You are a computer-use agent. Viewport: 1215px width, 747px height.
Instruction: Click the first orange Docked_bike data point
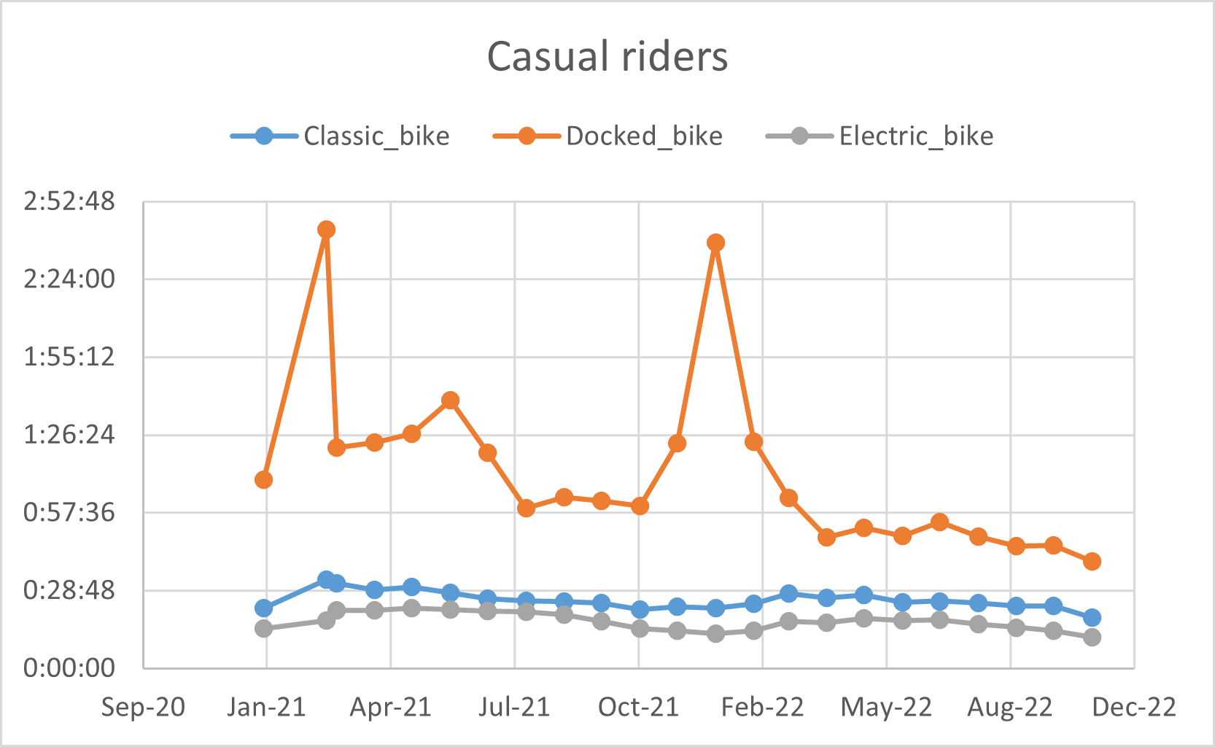click(264, 479)
